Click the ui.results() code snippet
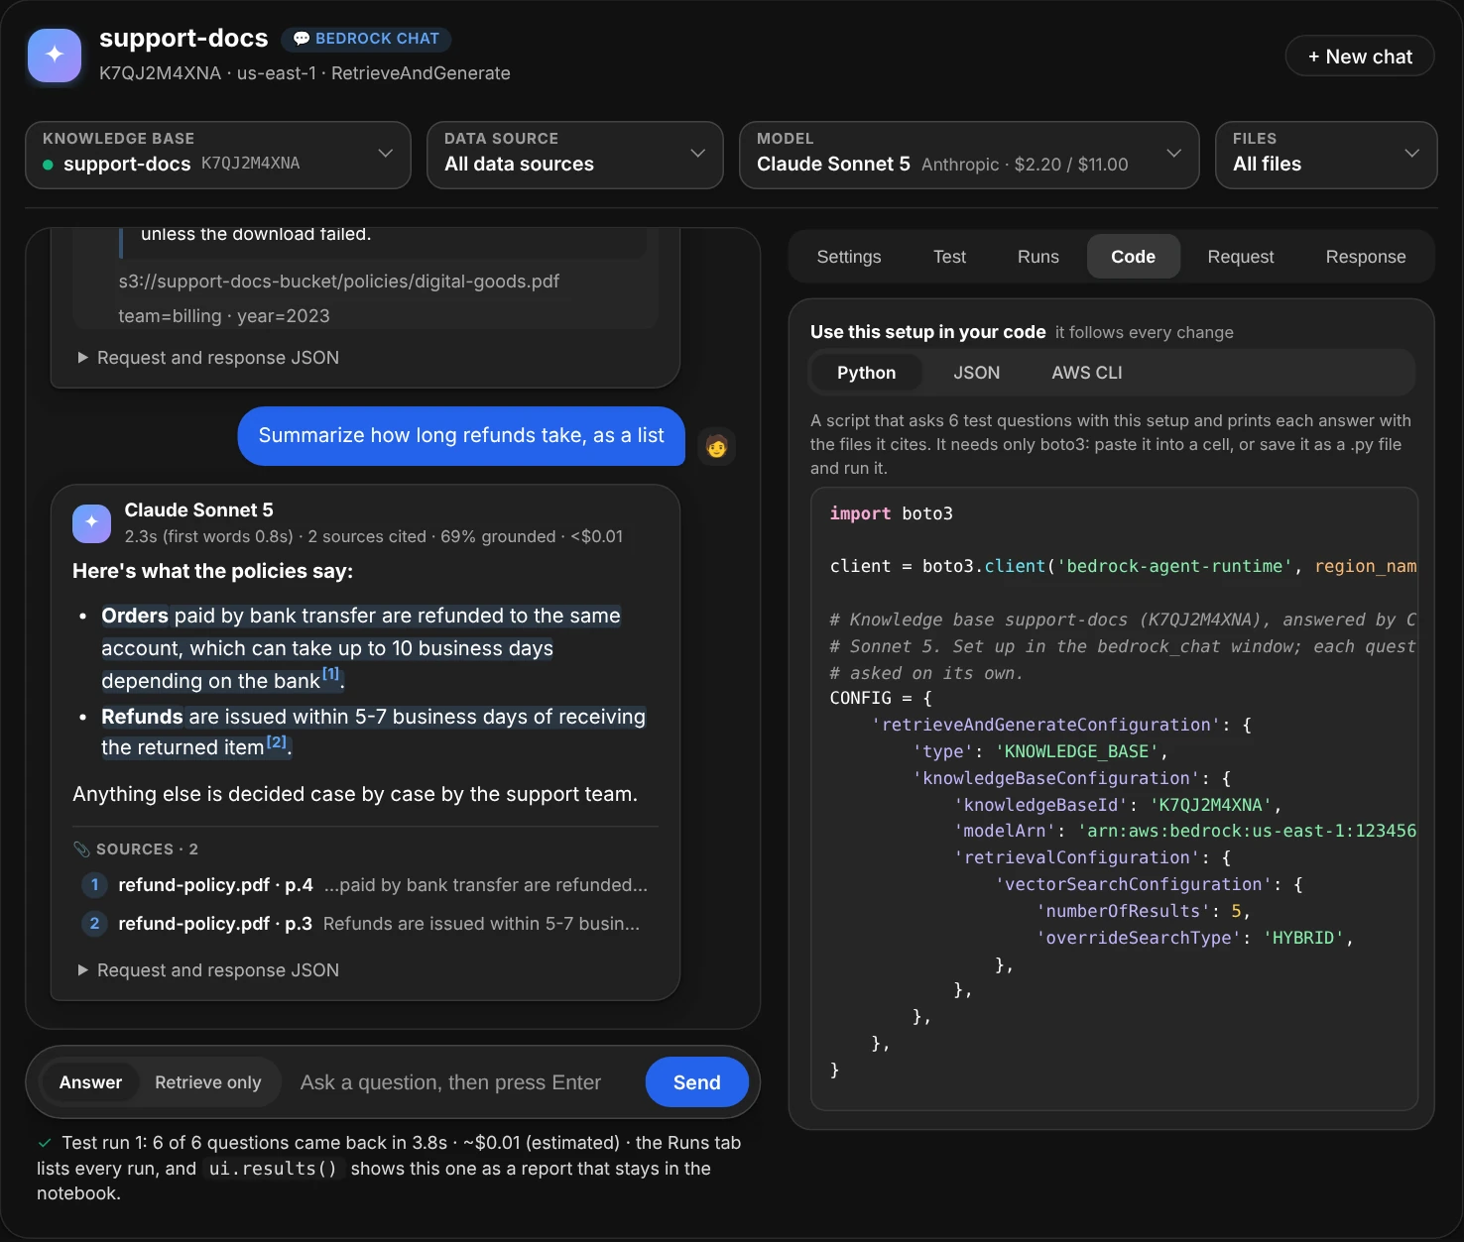The height and width of the screenshot is (1242, 1464). [274, 1169]
